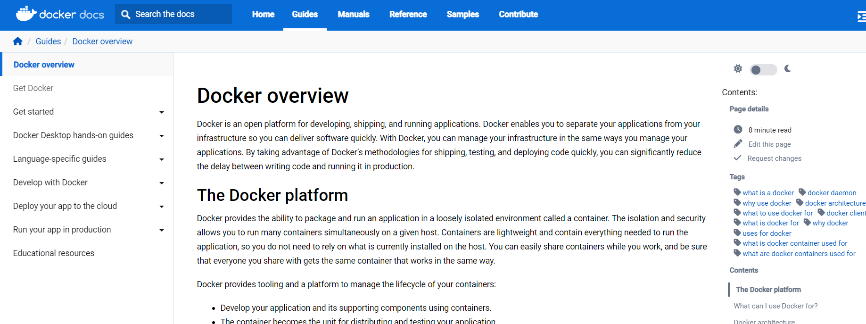866x324 pixels.
Task: Click 'The Docker platform' section heading
Action: tap(272, 195)
